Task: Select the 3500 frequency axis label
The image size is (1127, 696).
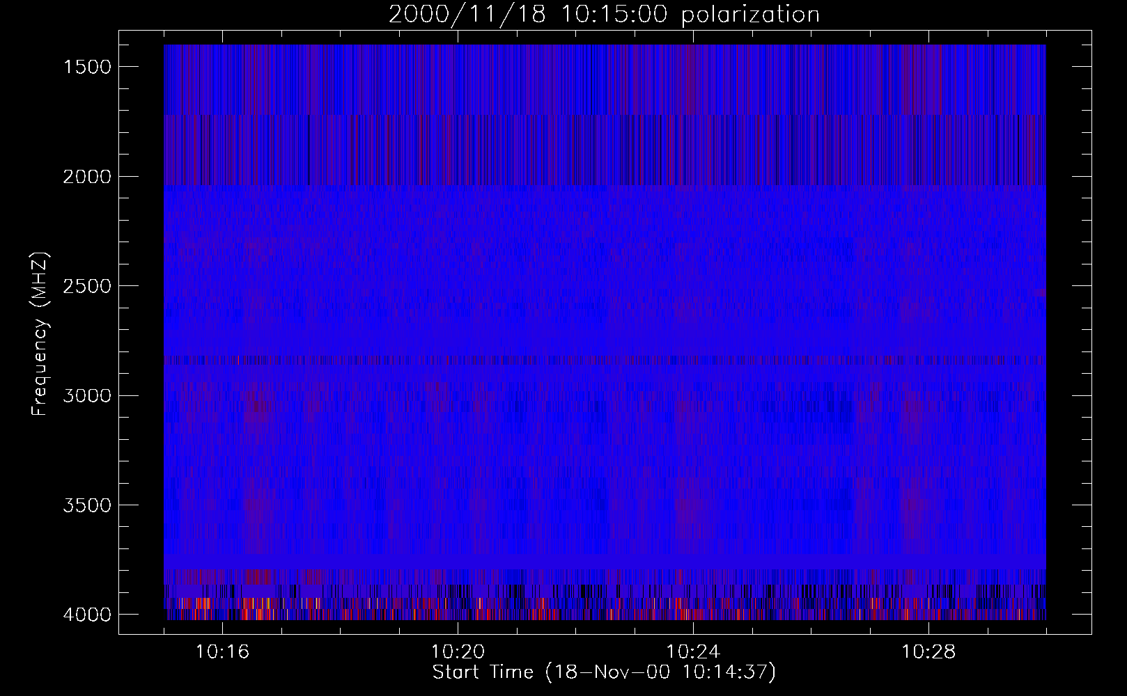Action: [x=87, y=505]
